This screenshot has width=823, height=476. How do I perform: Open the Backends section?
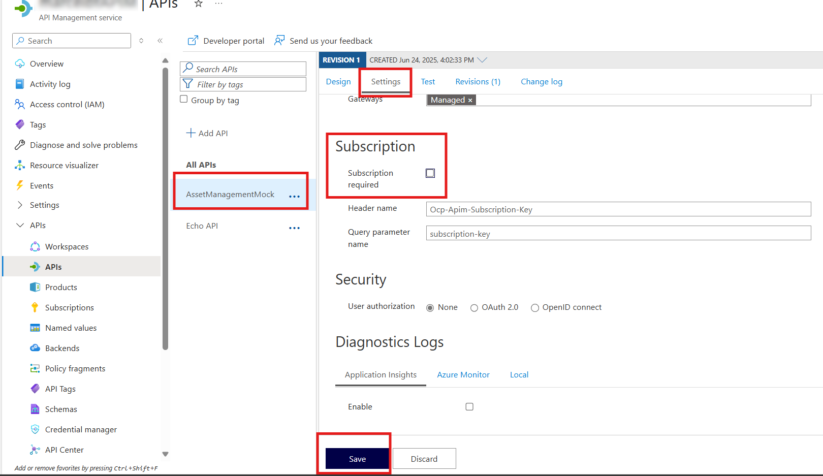click(62, 348)
